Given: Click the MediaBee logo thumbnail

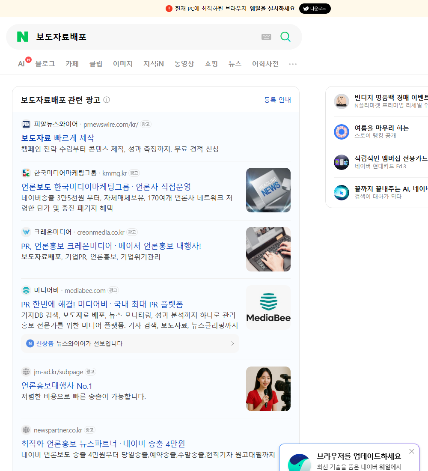Looking at the screenshot, I should point(268,307).
